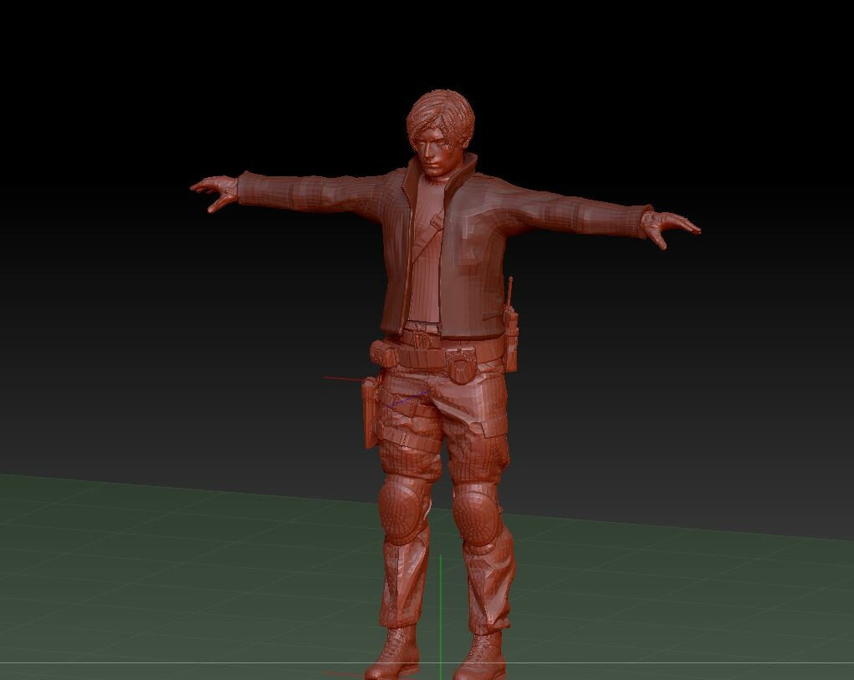Click the pistol holster strapped to the thigh
This screenshot has width=854, height=680.
coord(370,411)
